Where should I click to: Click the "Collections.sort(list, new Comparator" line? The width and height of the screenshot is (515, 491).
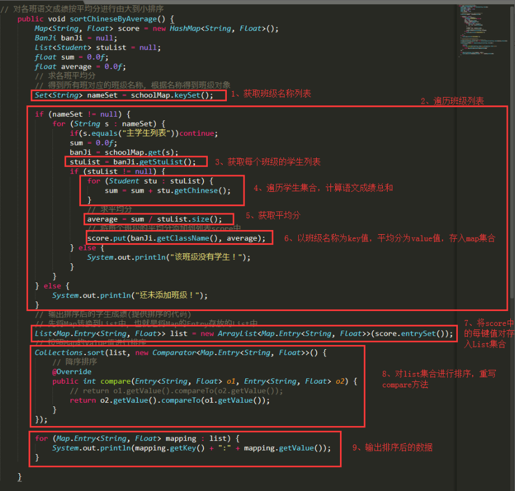pos(180,353)
